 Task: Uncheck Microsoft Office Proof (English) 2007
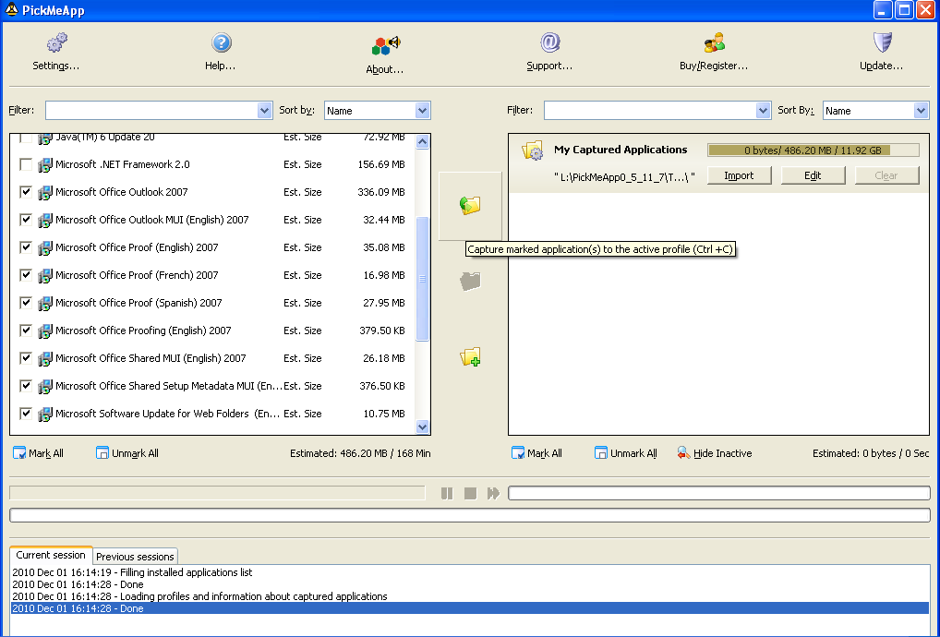[x=26, y=246]
